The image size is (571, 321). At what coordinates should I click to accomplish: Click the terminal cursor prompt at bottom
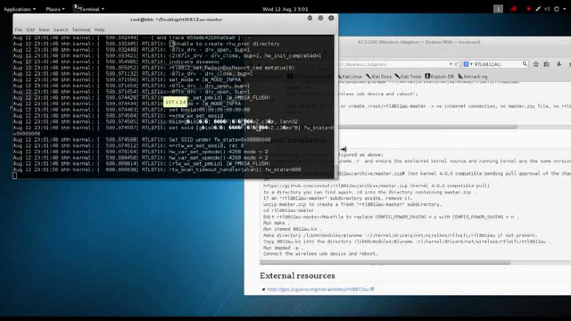pos(15,176)
